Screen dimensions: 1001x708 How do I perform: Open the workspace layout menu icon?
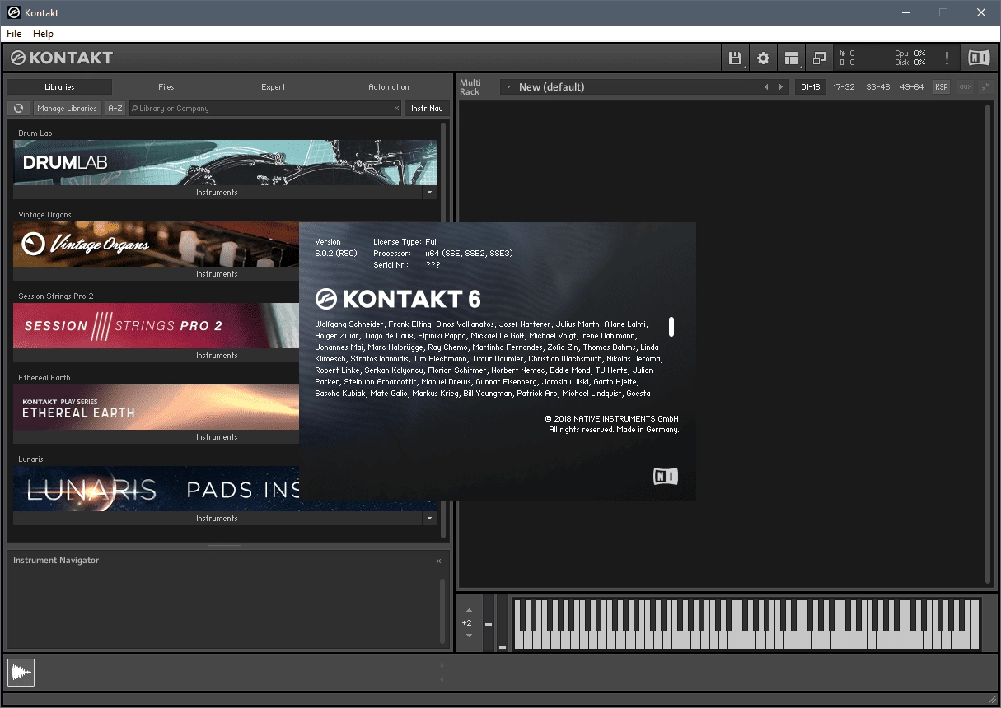(791, 58)
